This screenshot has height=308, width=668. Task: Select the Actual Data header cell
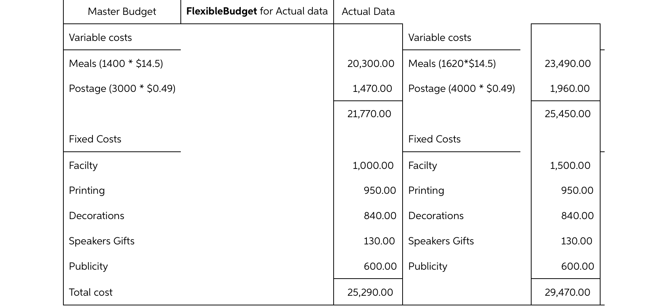(368, 12)
